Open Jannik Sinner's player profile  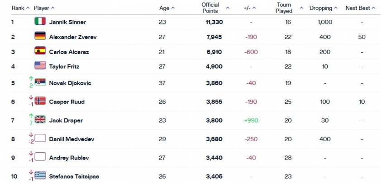click(x=67, y=22)
